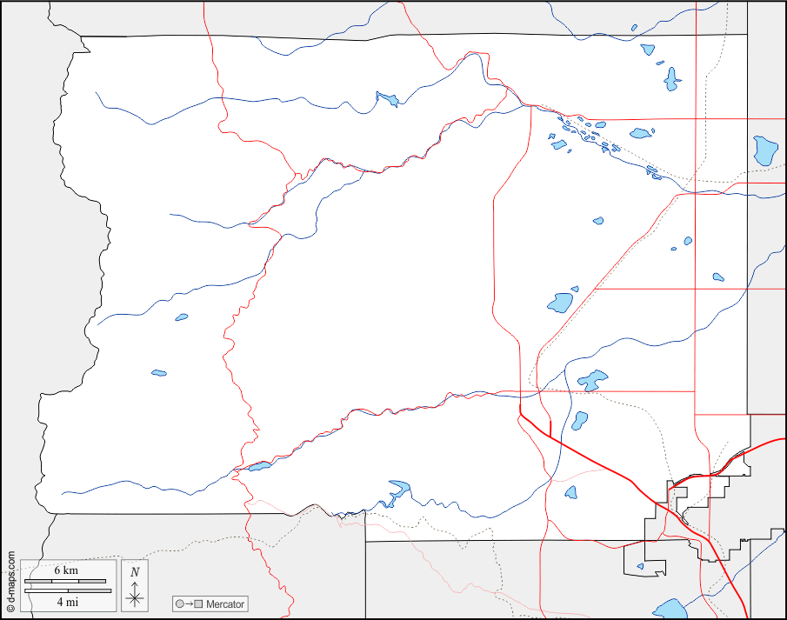Click the mid-east lake with adjacent islet
Viewport: 787px width, 620px height.
tap(559, 303)
